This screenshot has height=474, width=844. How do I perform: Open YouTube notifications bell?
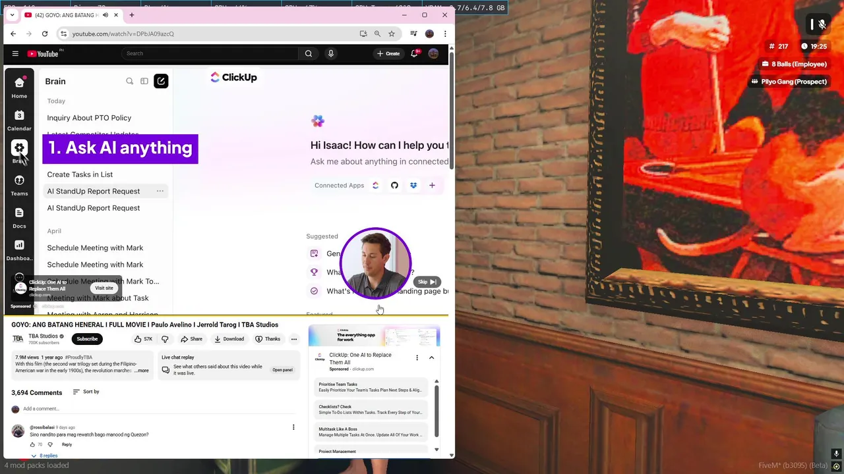point(414,53)
